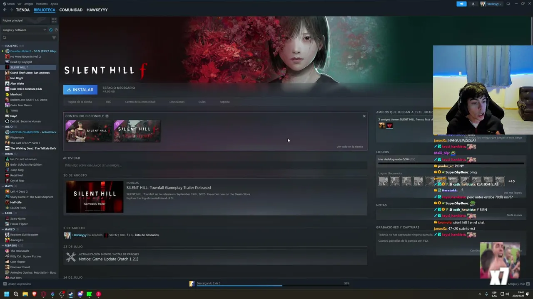The image size is (533, 299).
Task: Collapse the MARZO section
Action: (x=2, y=229)
